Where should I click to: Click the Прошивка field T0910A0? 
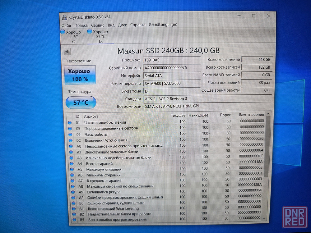[172, 60]
